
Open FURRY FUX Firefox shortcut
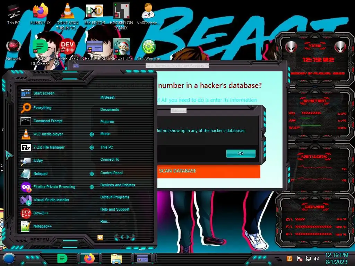click(40, 14)
